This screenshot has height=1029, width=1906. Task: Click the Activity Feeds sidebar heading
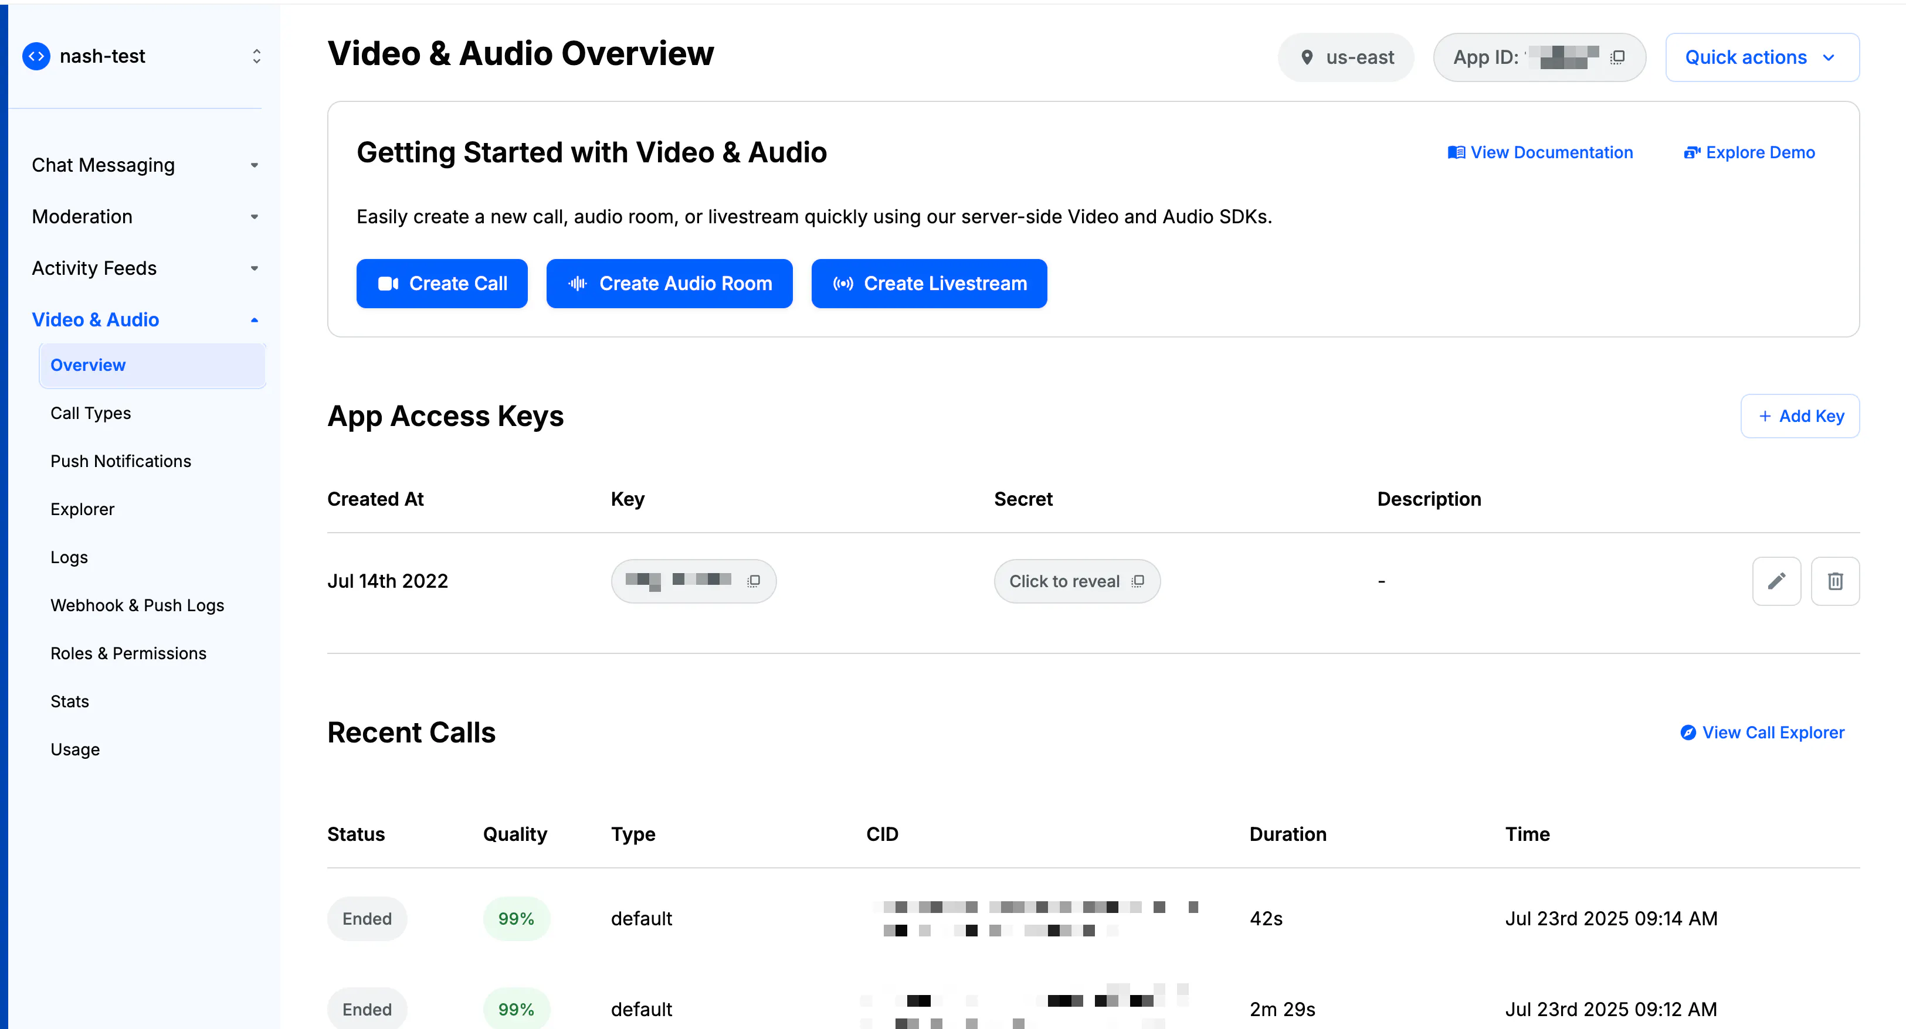(x=94, y=268)
